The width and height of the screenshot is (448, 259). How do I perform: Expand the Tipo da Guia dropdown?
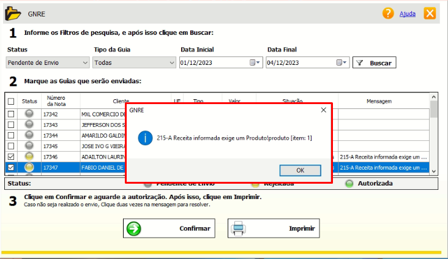pos(134,62)
